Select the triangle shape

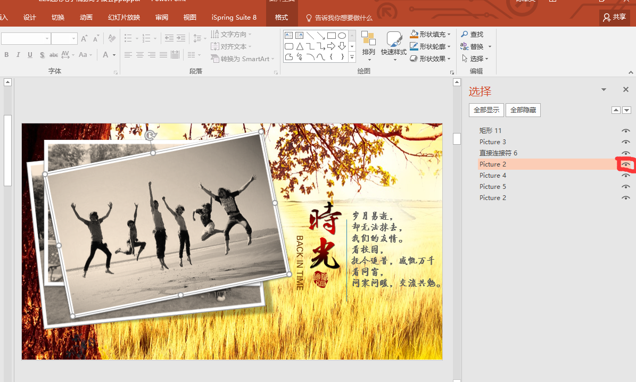point(299,46)
